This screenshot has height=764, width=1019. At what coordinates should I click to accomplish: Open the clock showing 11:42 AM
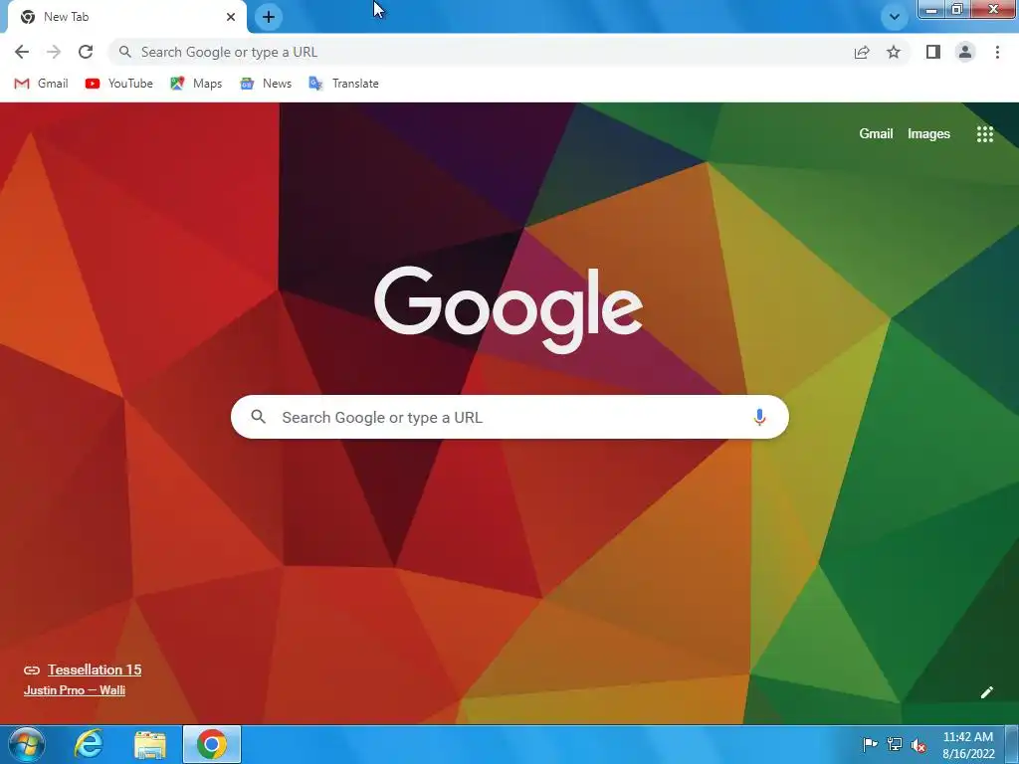pyautogui.click(x=968, y=745)
